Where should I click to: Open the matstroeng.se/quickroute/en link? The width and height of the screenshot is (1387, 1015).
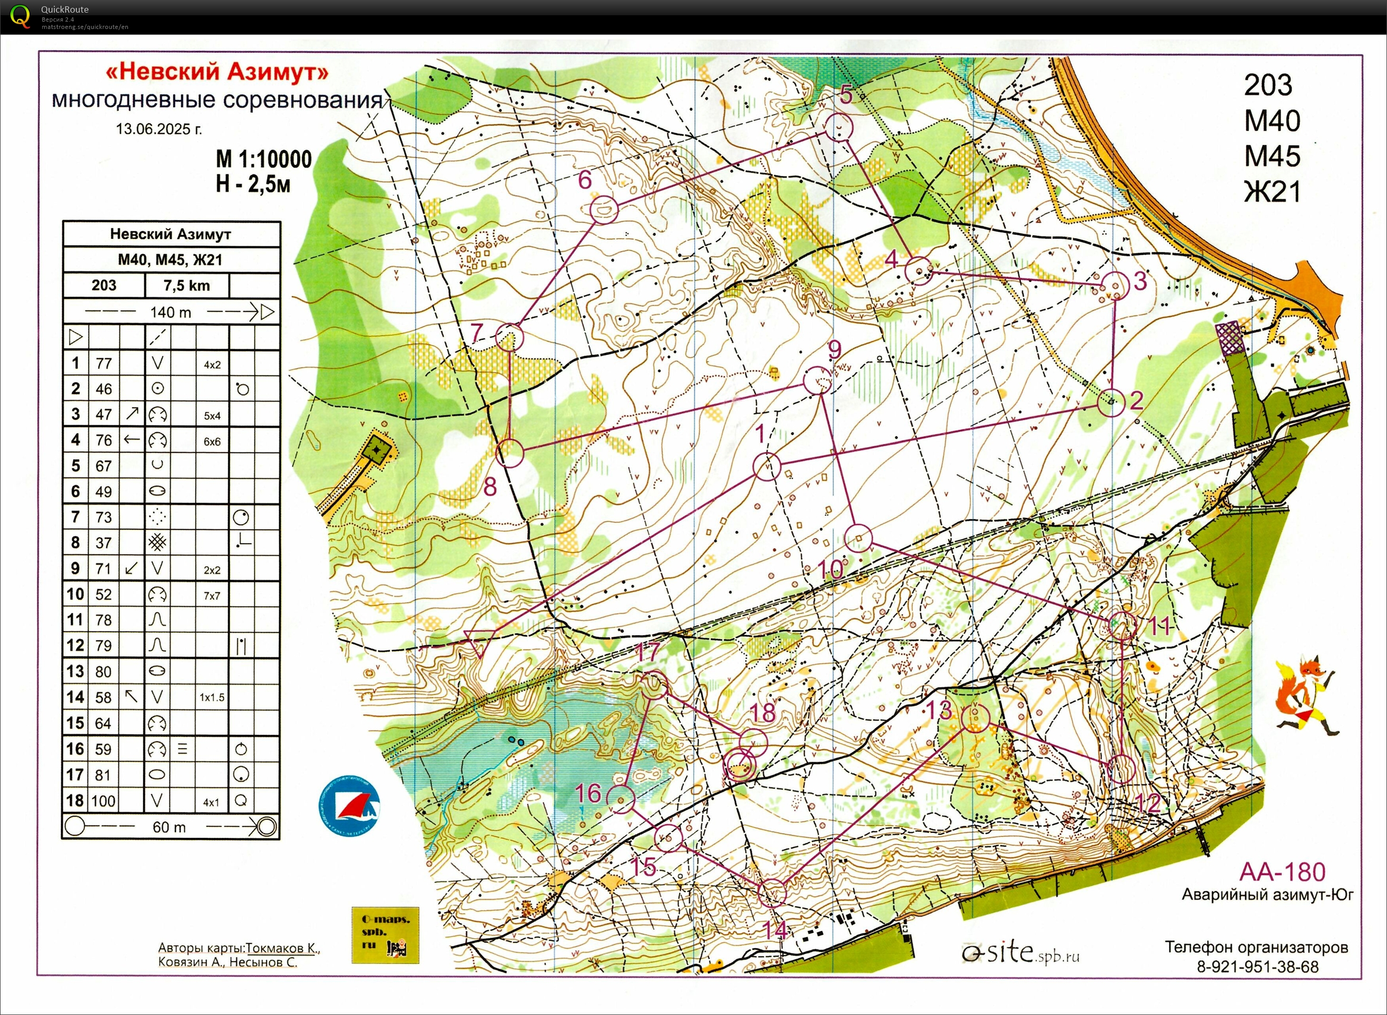coord(85,27)
